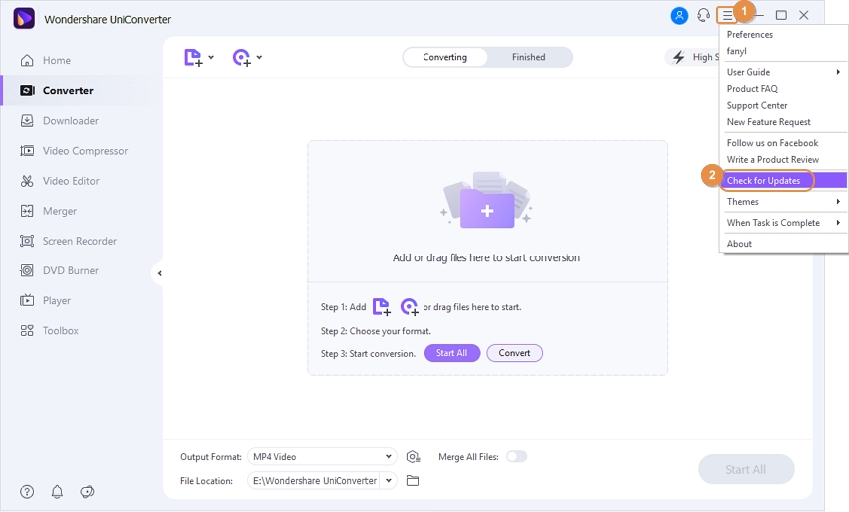This screenshot has width=849, height=512.
Task: Click the load DVD disc icon
Action: 242,58
